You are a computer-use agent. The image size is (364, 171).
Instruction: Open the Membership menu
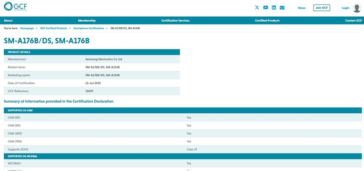coord(87,21)
